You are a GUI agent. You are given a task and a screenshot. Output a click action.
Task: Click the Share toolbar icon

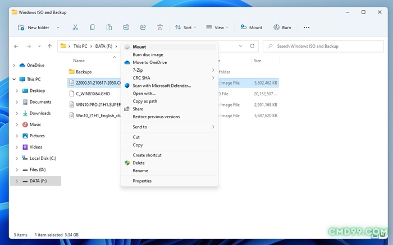click(143, 27)
